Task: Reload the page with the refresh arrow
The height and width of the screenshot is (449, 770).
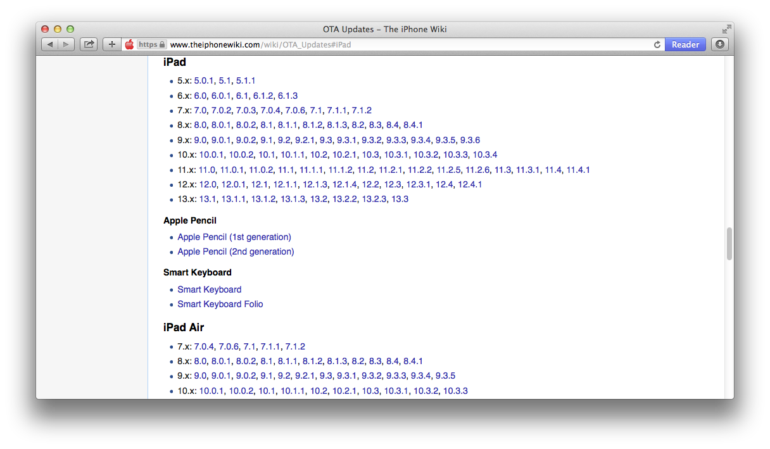Action: (657, 44)
